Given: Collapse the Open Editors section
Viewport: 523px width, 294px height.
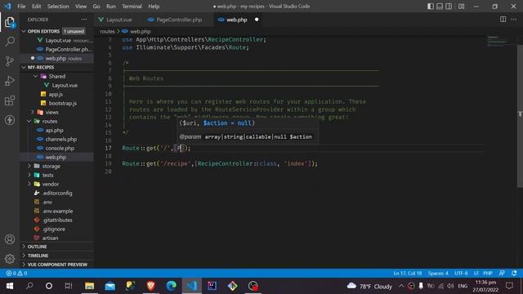Looking at the screenshot, I should tap(24, 31).
